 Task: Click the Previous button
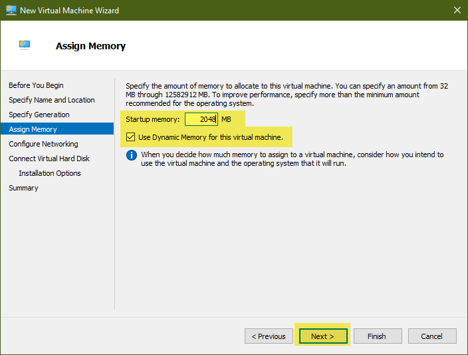pyautogui.click(x=269, y=336)
